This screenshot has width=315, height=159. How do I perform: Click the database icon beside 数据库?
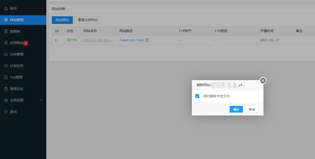(6, 32)
